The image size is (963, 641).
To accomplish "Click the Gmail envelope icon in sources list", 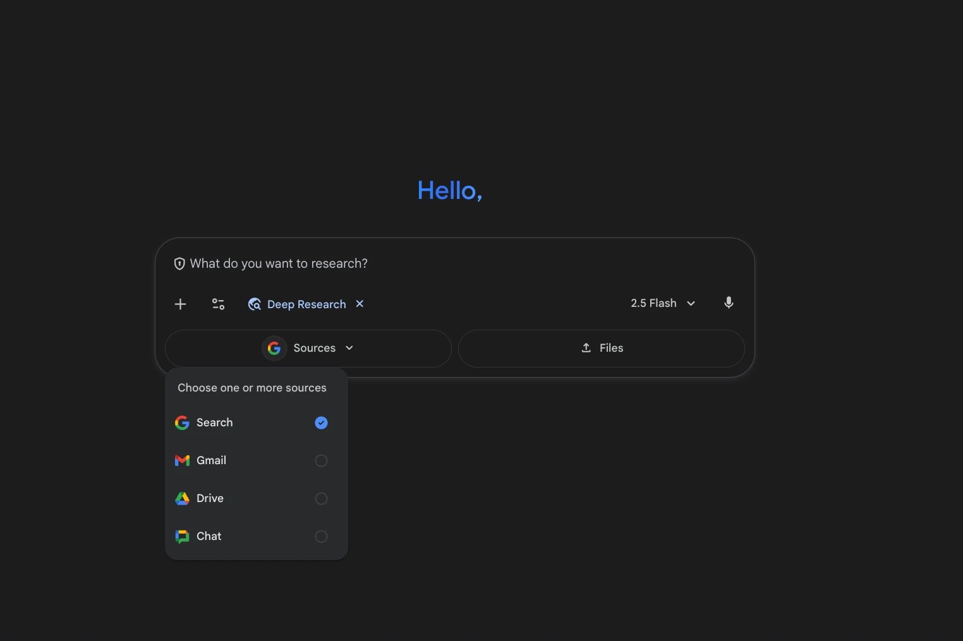I will pyautogui.click(x=182, y=460).
